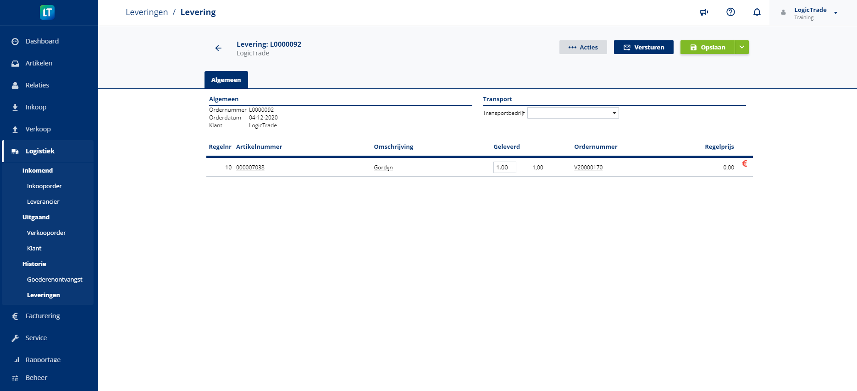Open the Acties button menu
857x391 pixels.
pyautogui.click(x=583, y=47)
